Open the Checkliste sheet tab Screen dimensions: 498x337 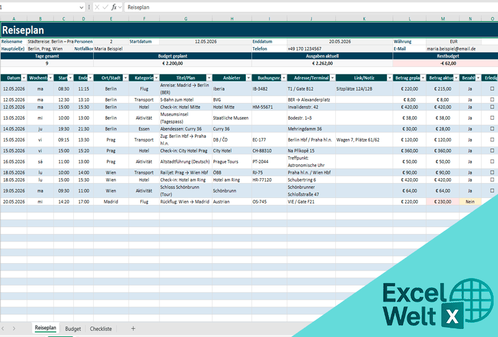point(101,328)
